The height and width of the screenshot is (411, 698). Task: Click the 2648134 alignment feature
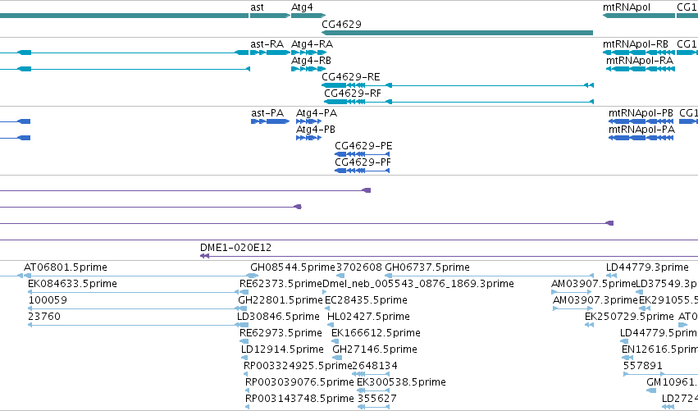[x=371, y=374]
